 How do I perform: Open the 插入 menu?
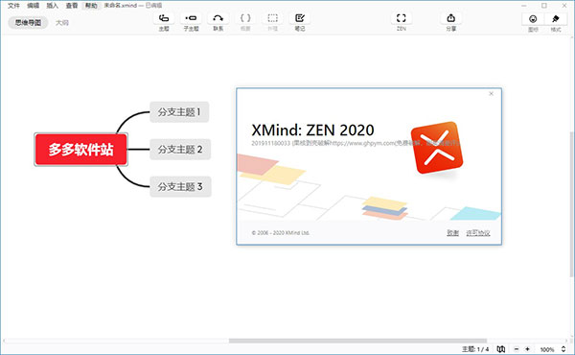(x=53, y=6)
